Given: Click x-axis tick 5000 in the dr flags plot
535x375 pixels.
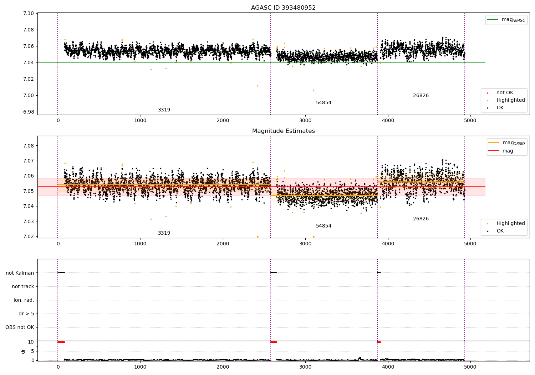Looking at the screenshot, I should click(470, 367).
